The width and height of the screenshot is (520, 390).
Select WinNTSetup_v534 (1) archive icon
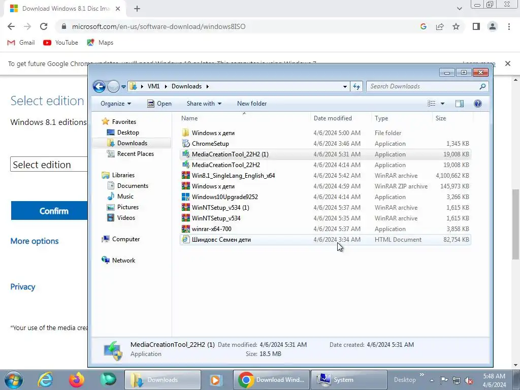point(186,208)
